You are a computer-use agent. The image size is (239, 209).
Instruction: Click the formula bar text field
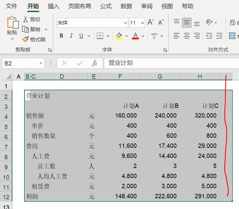tap(171, 63)
